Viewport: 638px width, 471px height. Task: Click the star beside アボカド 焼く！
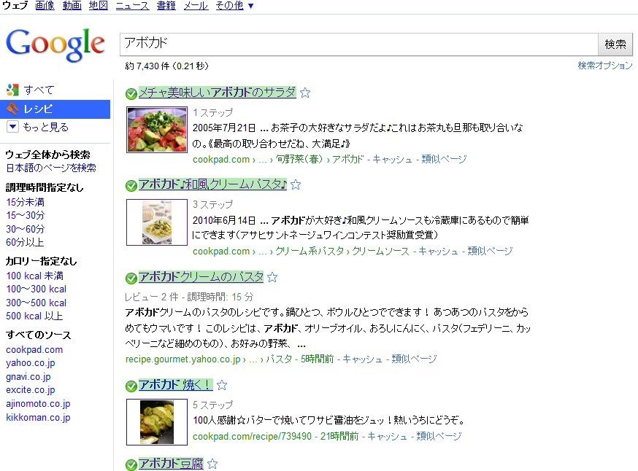222,385
